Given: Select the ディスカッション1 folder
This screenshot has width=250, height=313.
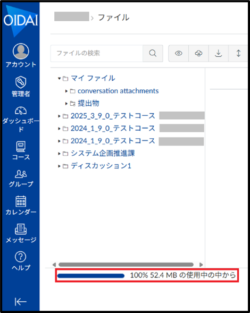Looking at the screenshot, I should pyautogui.click(x=101, y=166).
